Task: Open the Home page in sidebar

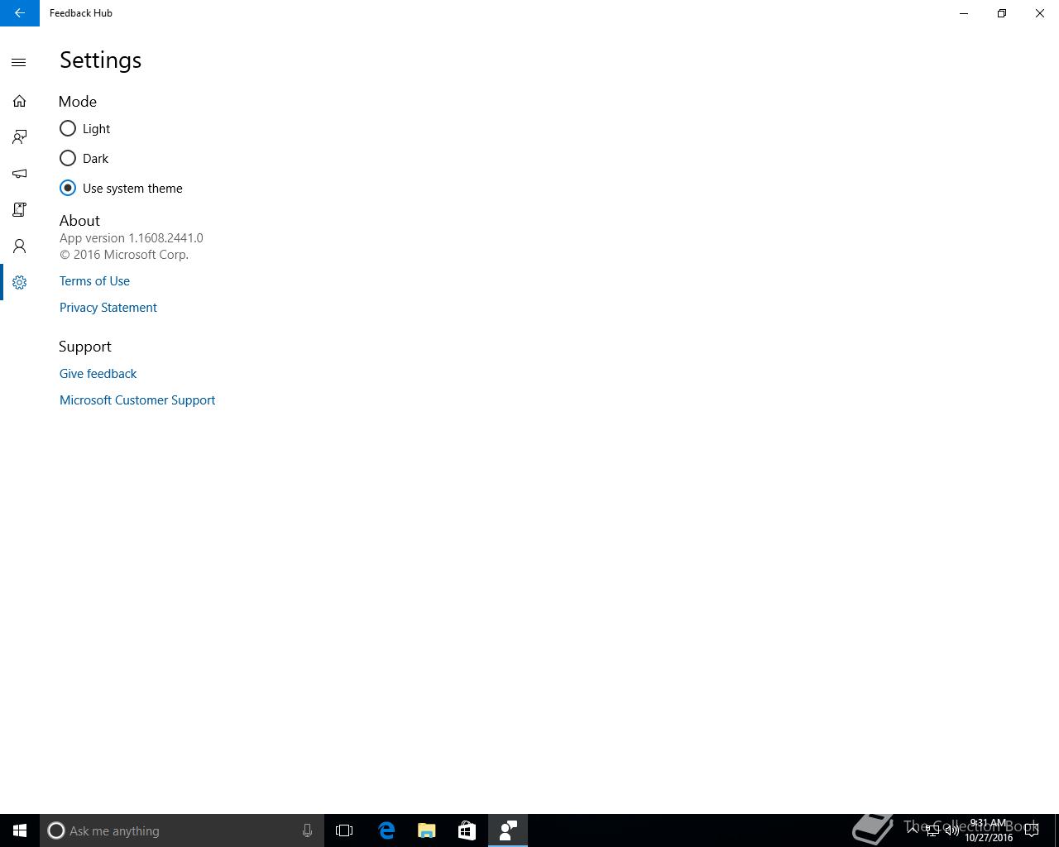Action: pyautogui.click(x=19, y=101)
